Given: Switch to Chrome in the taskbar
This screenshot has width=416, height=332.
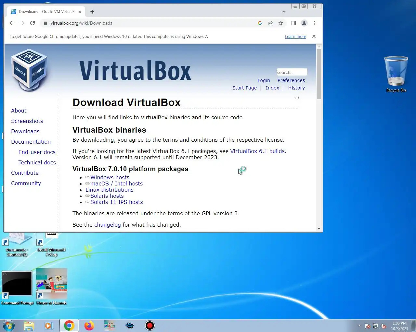Looking at the screenshot, I should [x=69, y=326].
